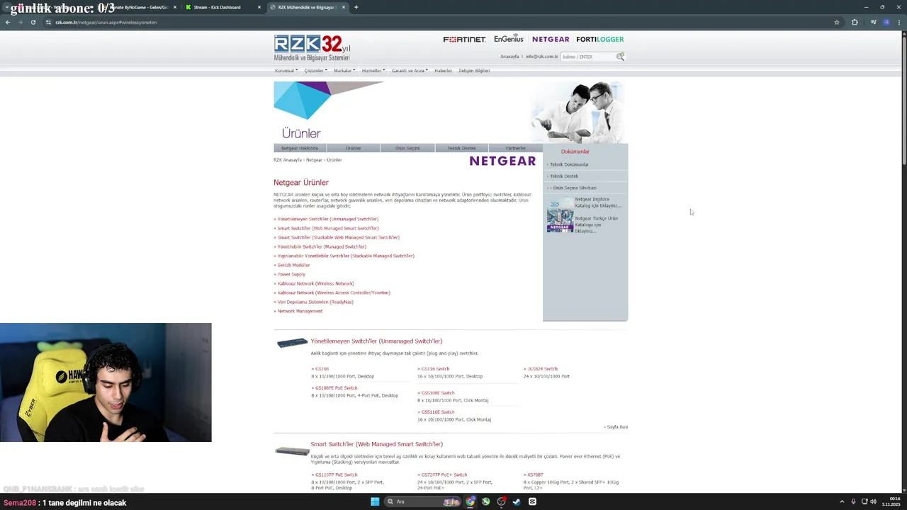Switch to the Ürünler tab

(353, 148)
